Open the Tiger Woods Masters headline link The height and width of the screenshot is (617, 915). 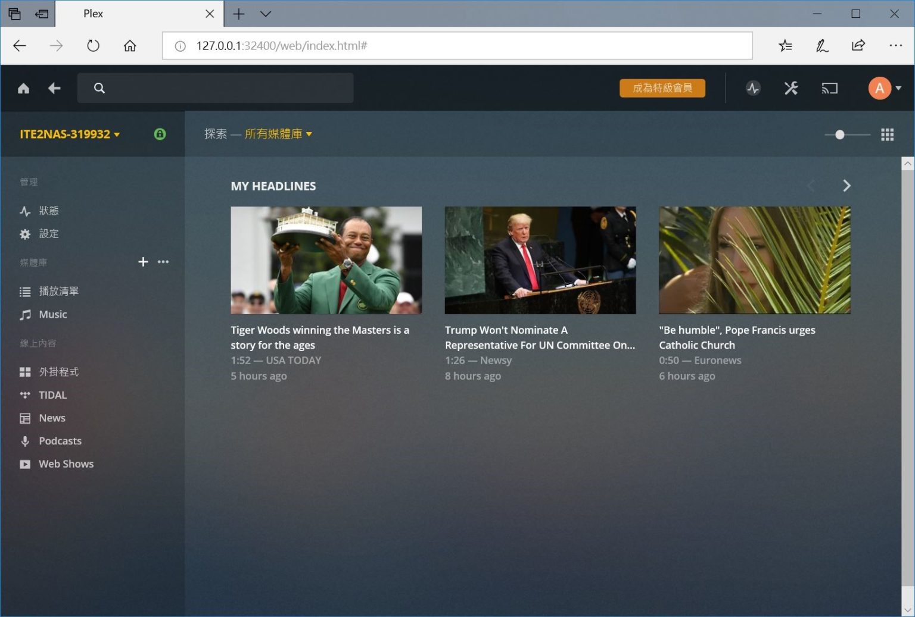(x=319, y=337)
